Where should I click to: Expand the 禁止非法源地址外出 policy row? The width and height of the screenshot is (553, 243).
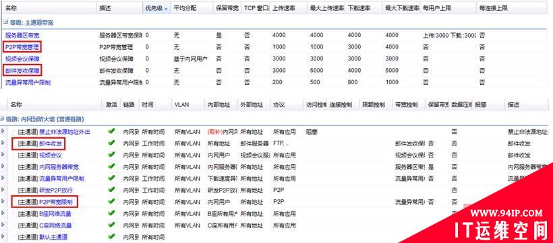coord(3,131)
